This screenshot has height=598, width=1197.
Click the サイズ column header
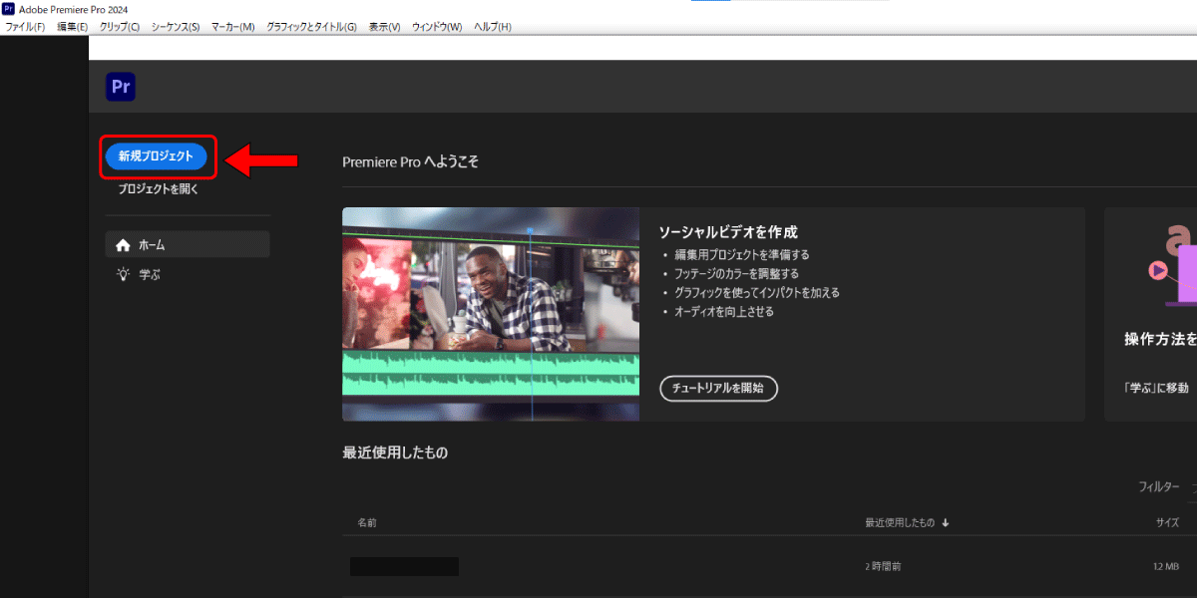pyautogui.click(x=1168, y=522)
